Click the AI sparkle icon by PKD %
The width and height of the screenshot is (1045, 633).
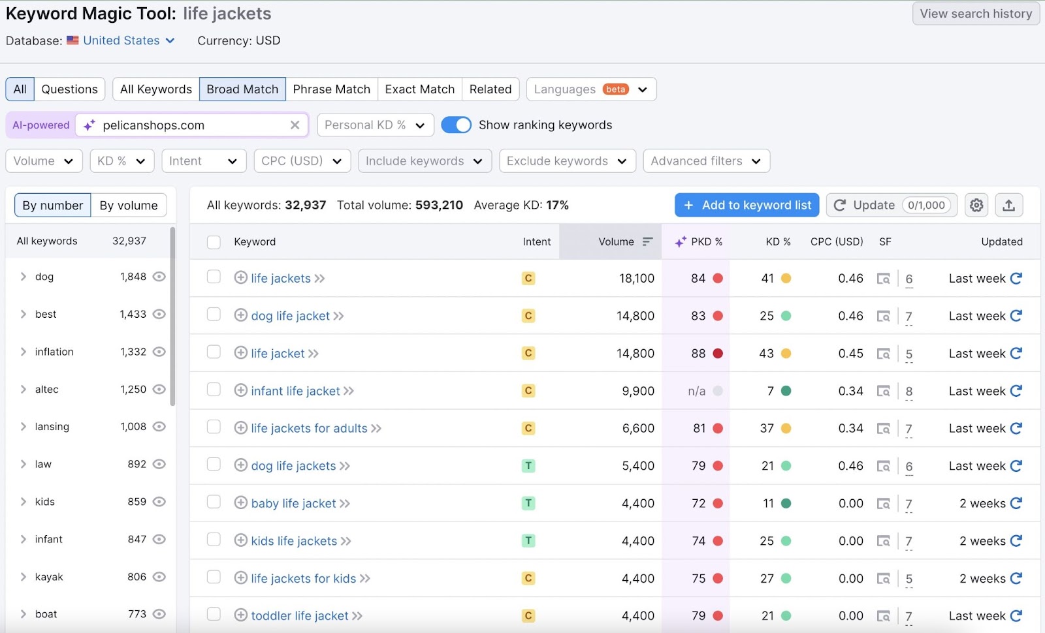coord(680,241)
